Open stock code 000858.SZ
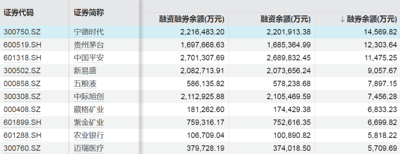The width and height of the screenshot is (400, 154). click(22, 84)
